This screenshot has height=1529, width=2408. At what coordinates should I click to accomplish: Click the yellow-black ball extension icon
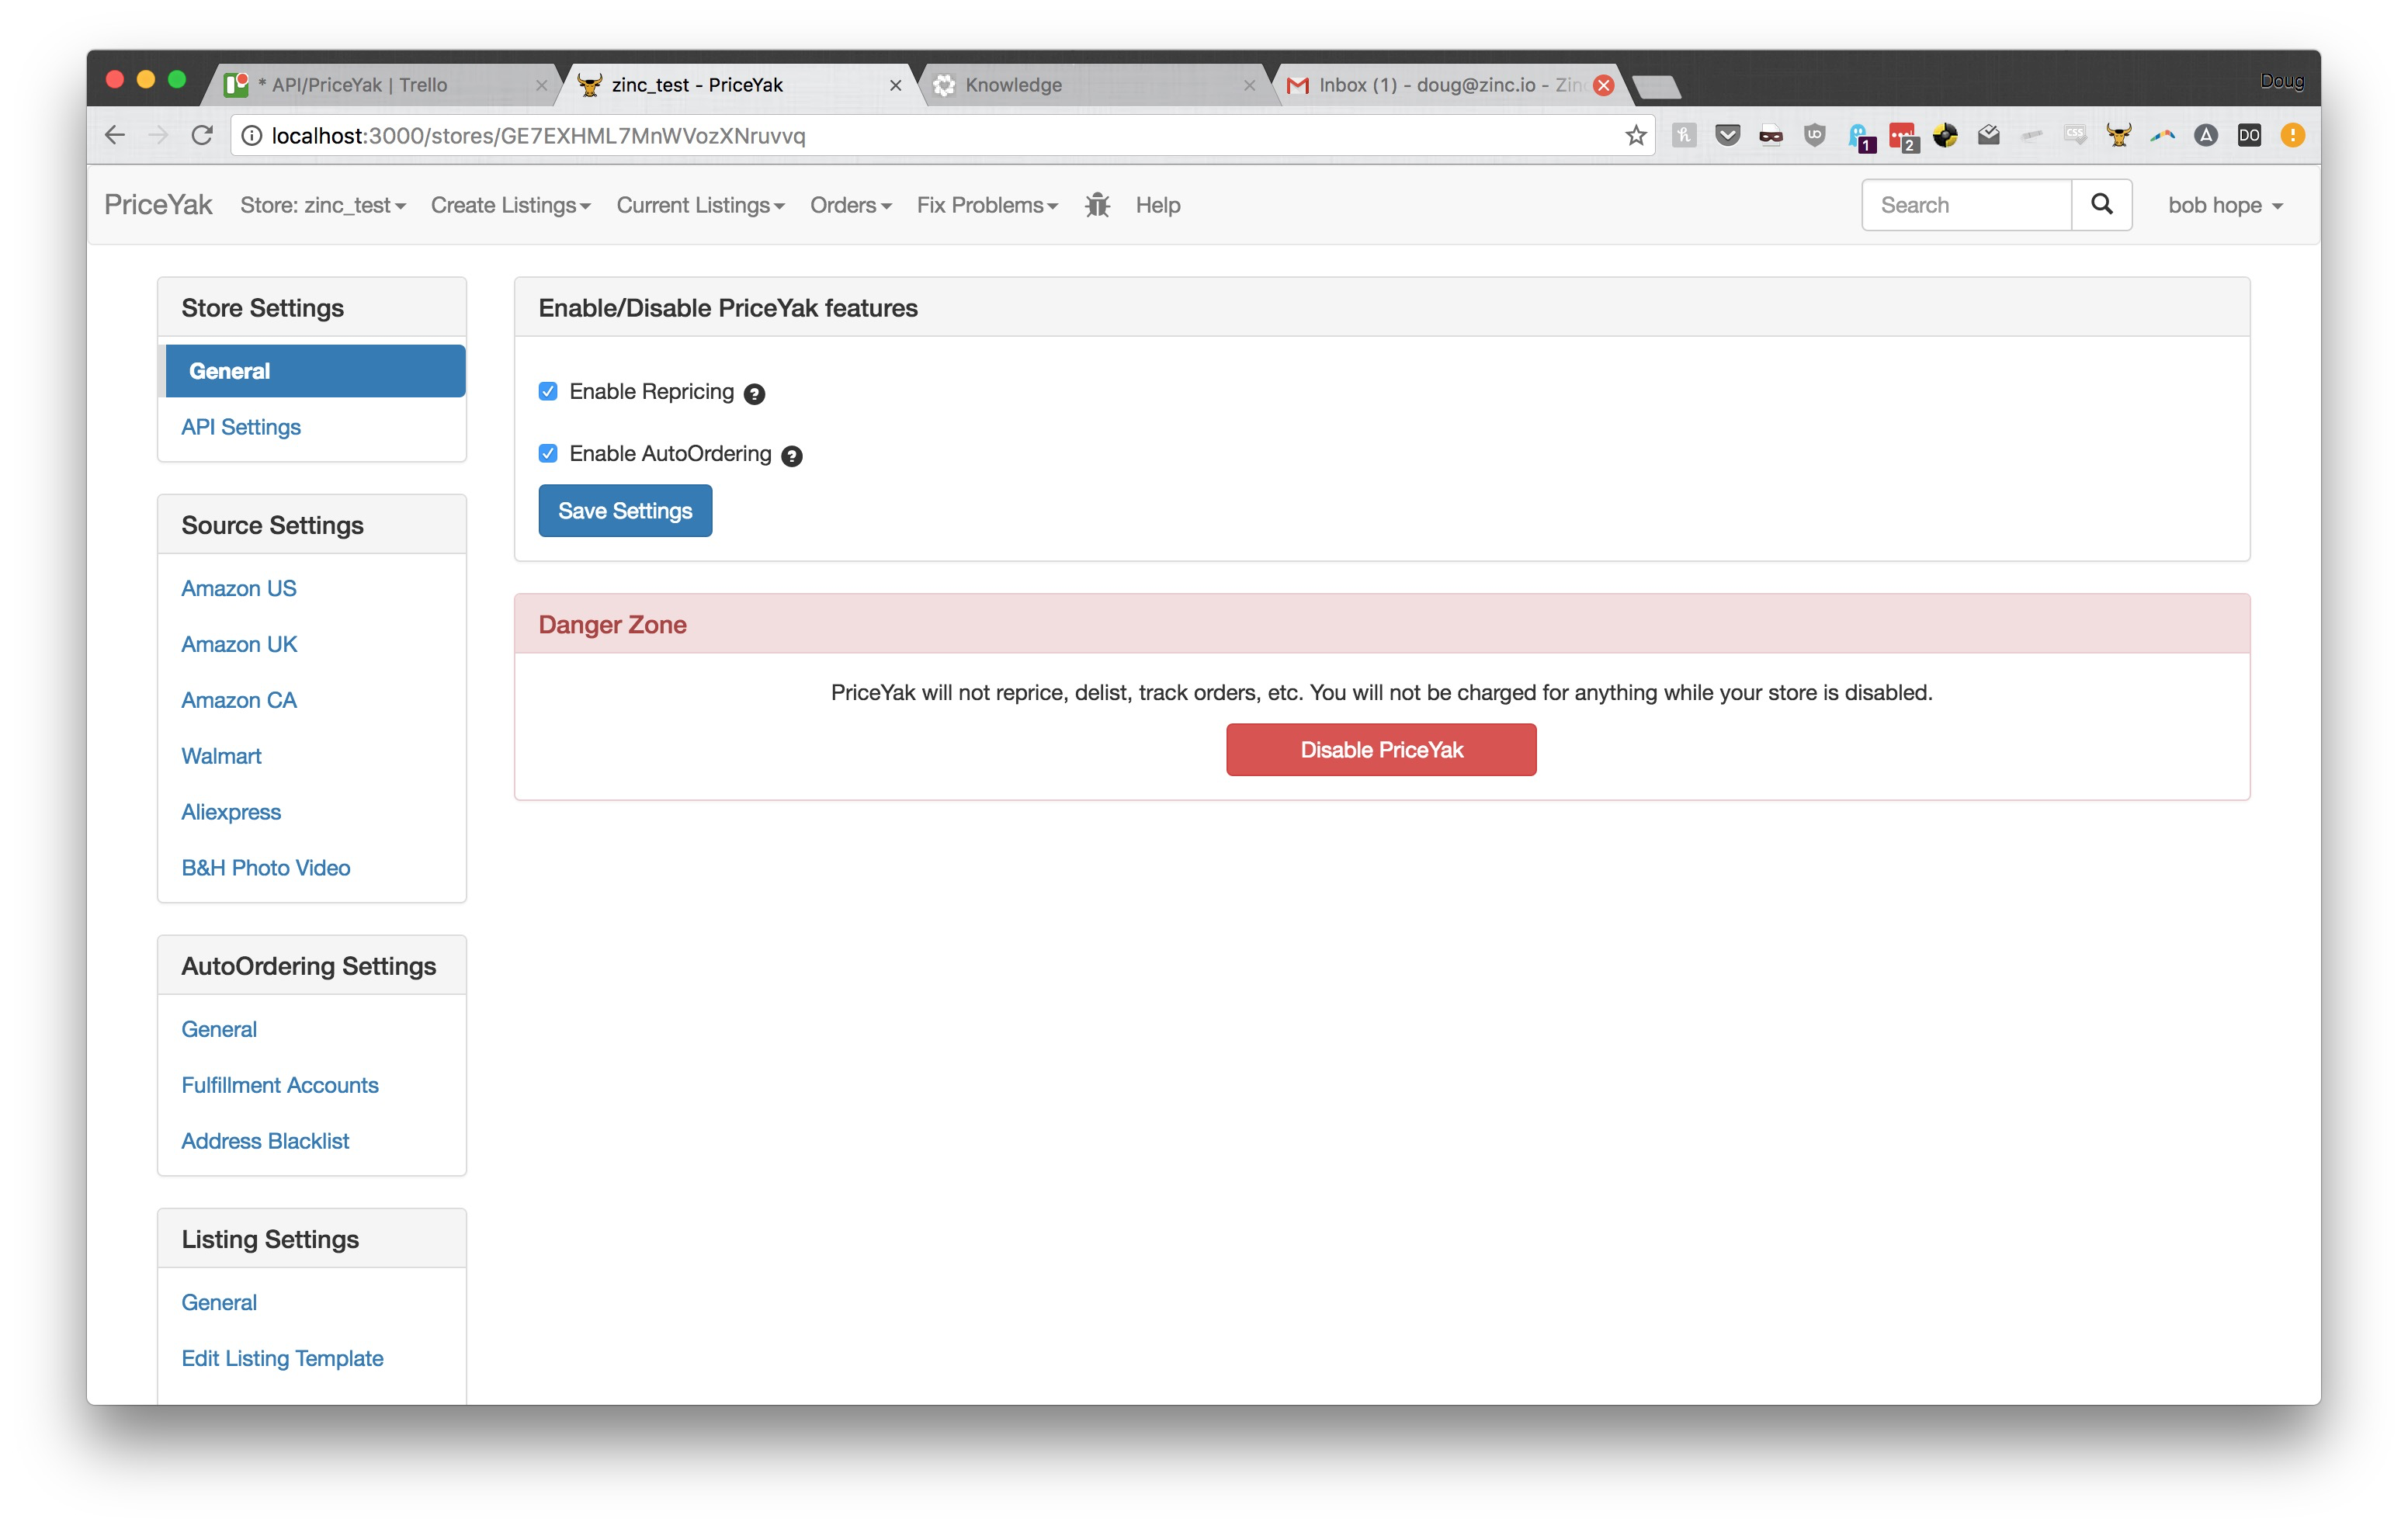pyautogui.click(x=1945, y=135)
